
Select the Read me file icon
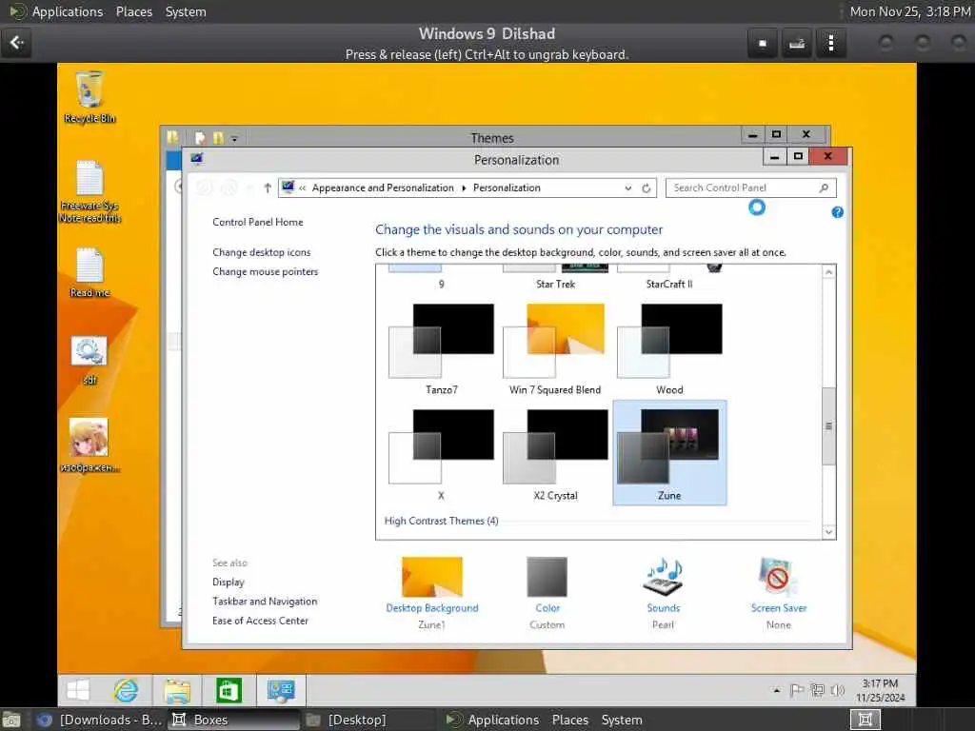pos(90,272)
